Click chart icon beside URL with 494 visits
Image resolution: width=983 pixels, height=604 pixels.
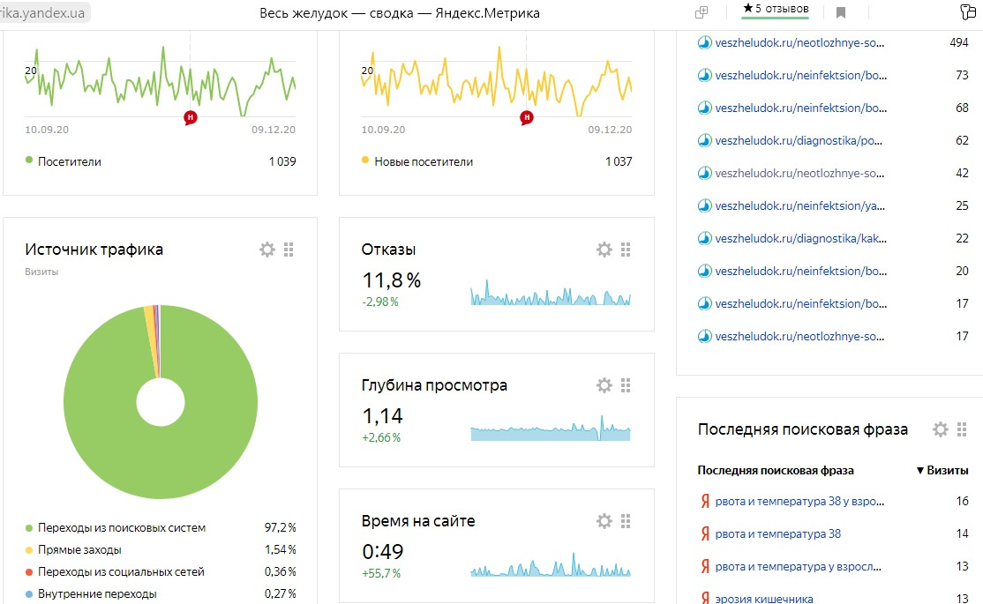click(705, 42)
